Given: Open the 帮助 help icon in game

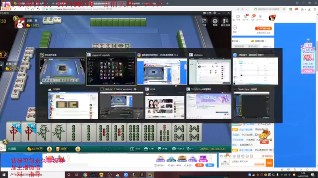Looking at the screenshot, I should 215,22.
